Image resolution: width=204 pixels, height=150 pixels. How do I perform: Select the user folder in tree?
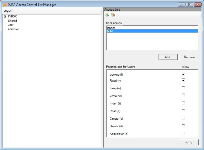click(11, 25)
